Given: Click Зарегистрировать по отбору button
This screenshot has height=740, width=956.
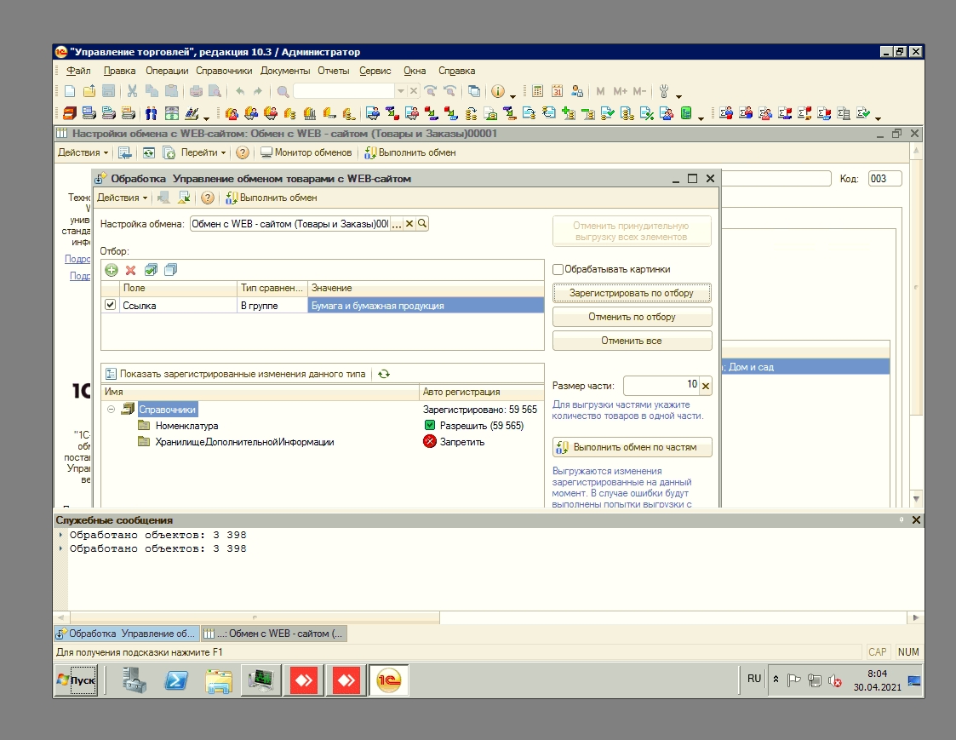Looking at the screenshot, I should coord(632,293).
